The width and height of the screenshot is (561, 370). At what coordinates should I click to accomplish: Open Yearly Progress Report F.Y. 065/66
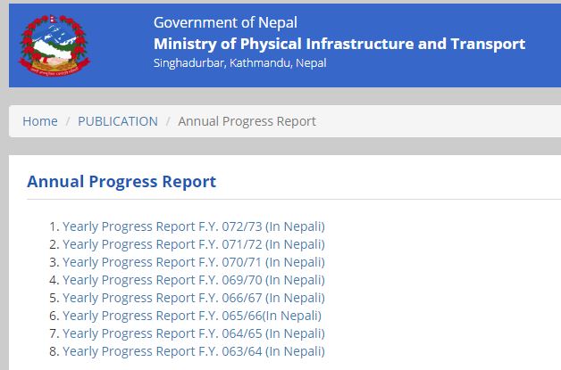(x=192, y=316)
